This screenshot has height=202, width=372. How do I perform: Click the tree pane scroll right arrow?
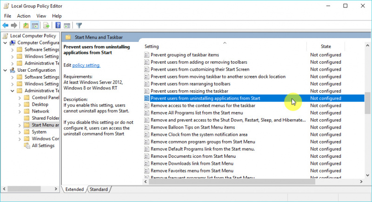pos(56,189)
